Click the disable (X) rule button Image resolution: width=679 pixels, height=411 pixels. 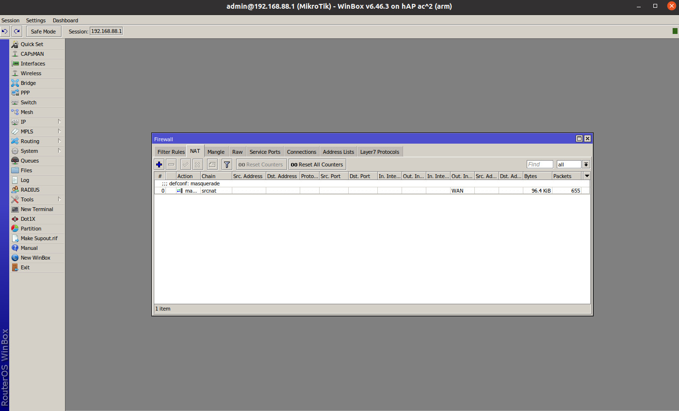click(x=197, y=164)
